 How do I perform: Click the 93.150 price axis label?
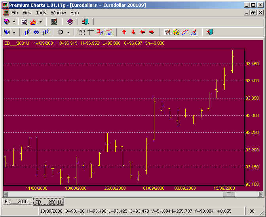click(x=252, y=167)
